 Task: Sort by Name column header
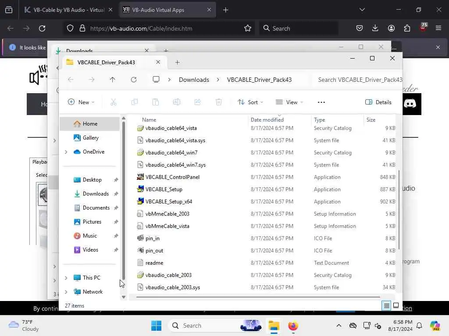149,120
